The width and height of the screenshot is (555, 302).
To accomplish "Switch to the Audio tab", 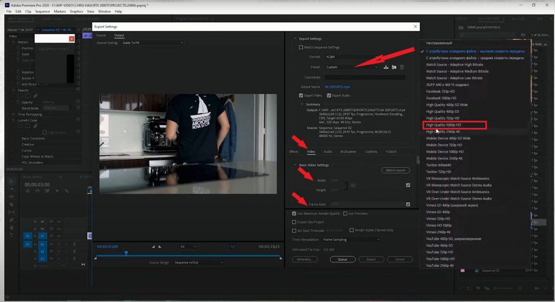I will [x=328, y=151].
